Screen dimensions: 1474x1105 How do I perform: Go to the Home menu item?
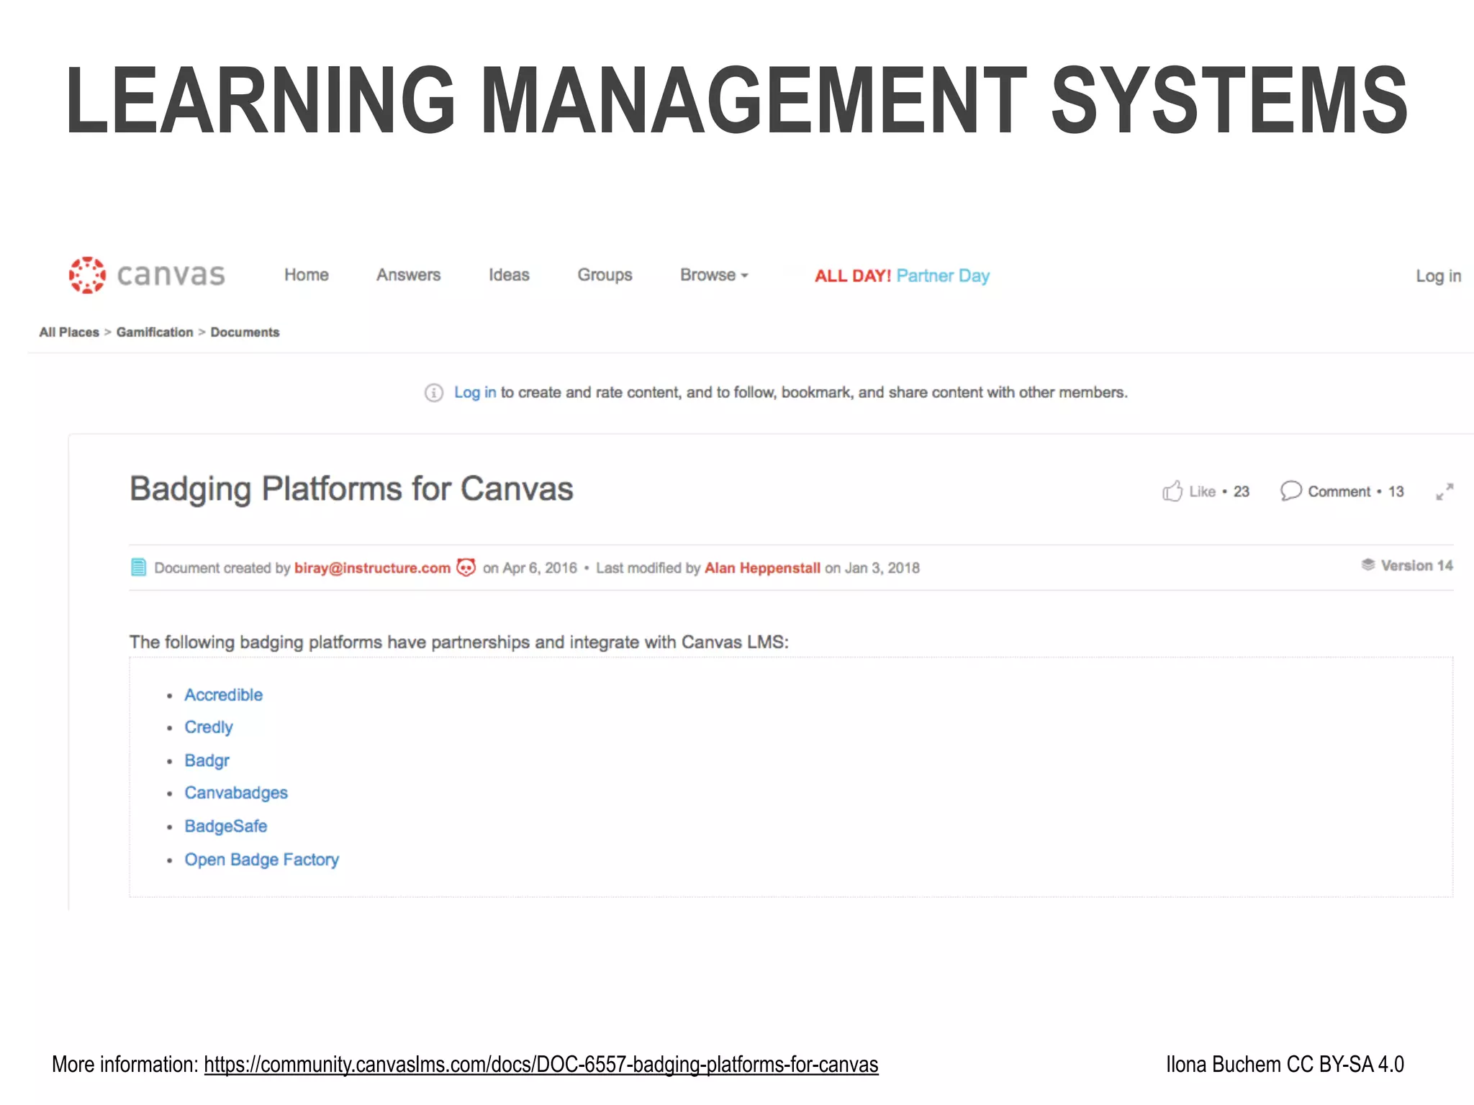[x=307, y=275]
